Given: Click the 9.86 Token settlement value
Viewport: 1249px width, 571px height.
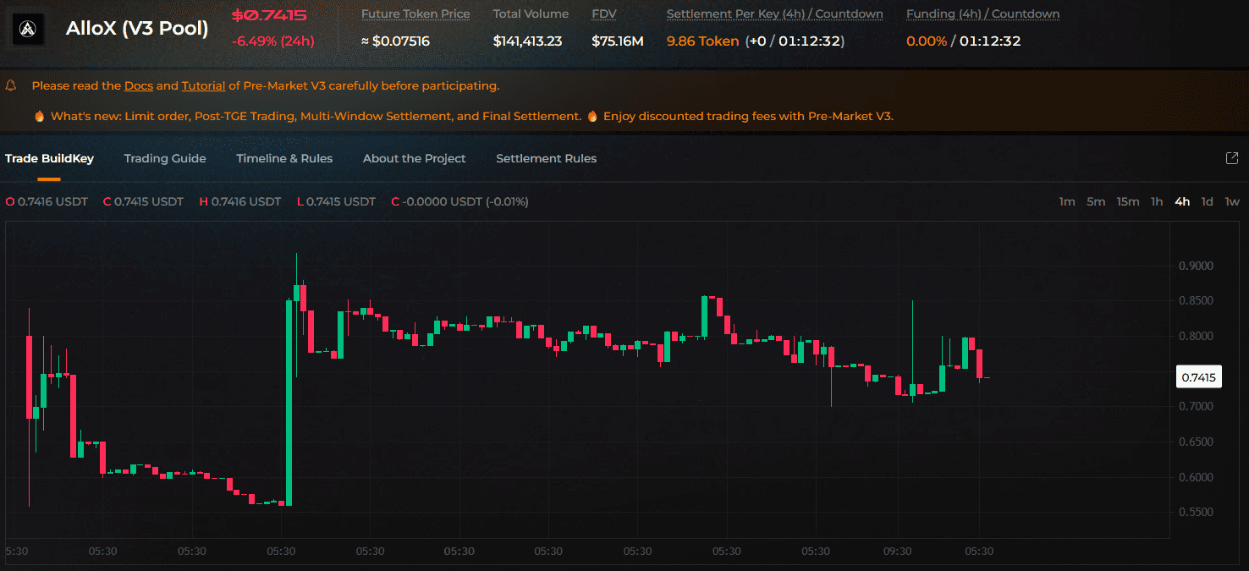Looking at the screenshot, I should click(703, 41).
